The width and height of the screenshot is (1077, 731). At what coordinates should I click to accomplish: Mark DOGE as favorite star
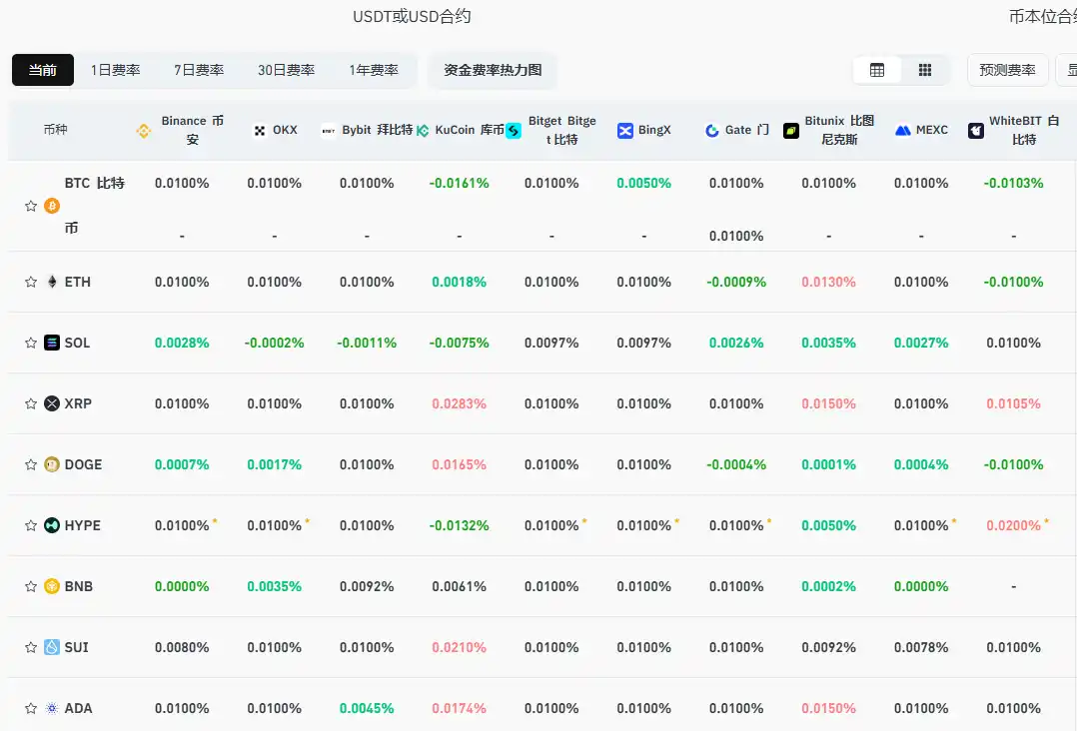click(31, 464)
